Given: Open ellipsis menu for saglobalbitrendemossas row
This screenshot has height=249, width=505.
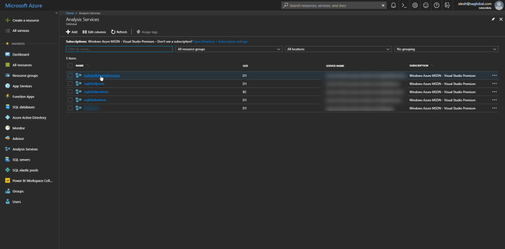Looking at the screenshot, I should [494, 75].
